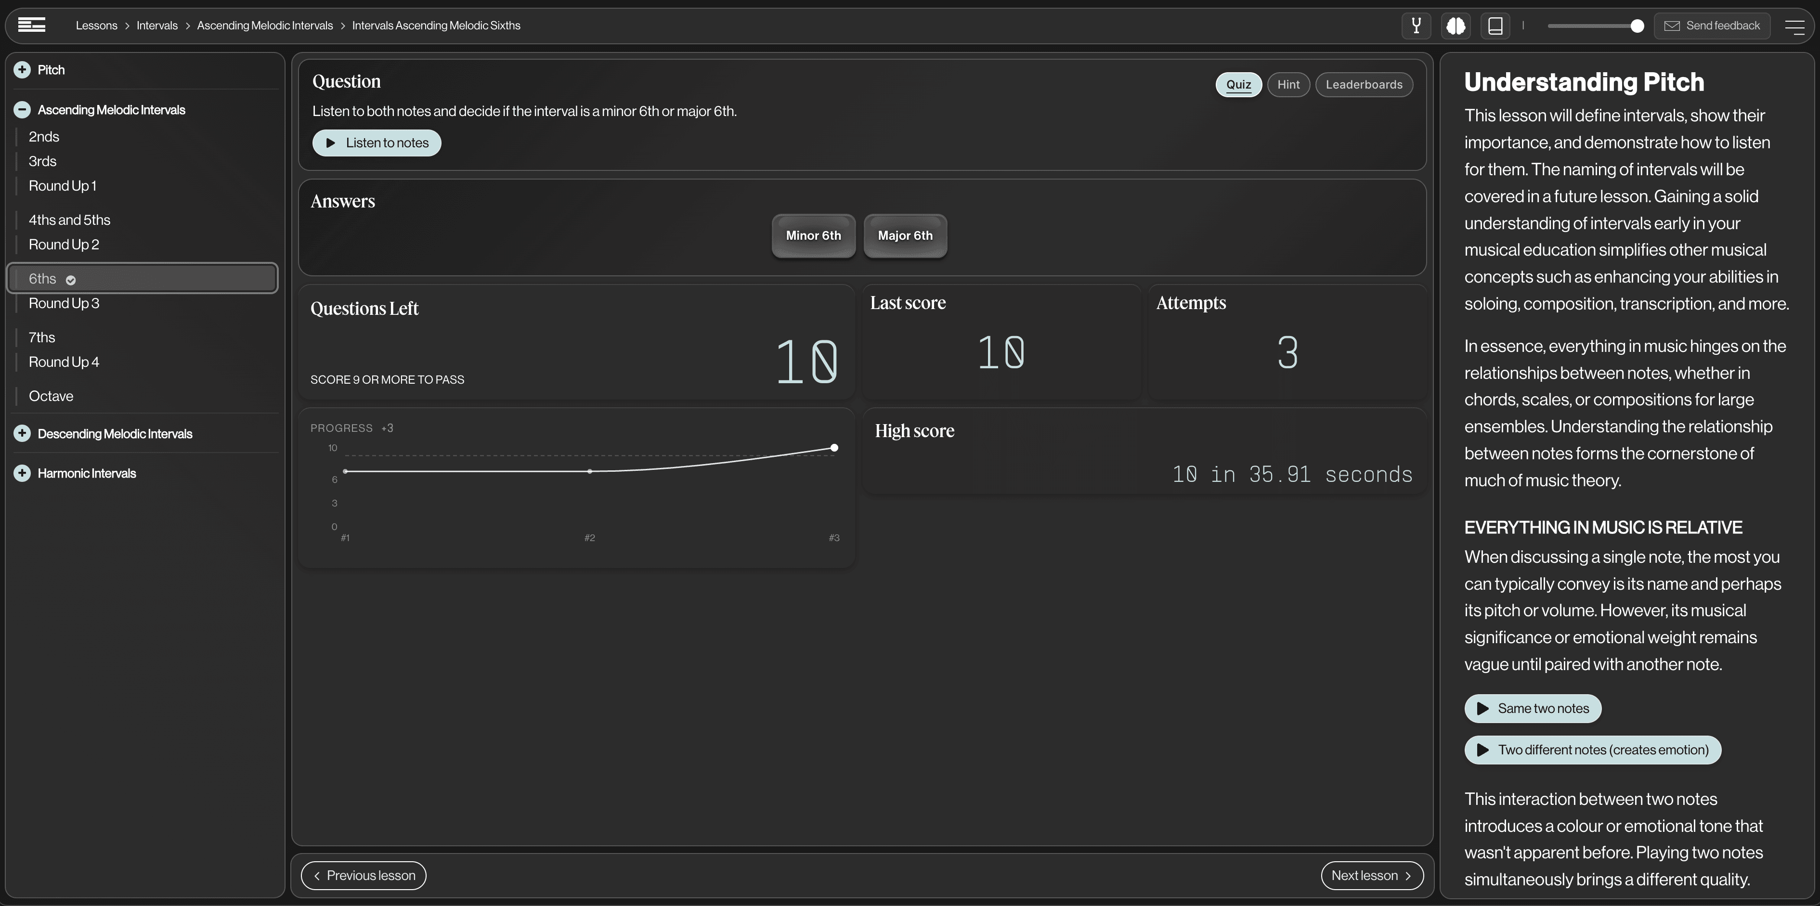Open the 2nds lesson

click(x=44, y=136)
